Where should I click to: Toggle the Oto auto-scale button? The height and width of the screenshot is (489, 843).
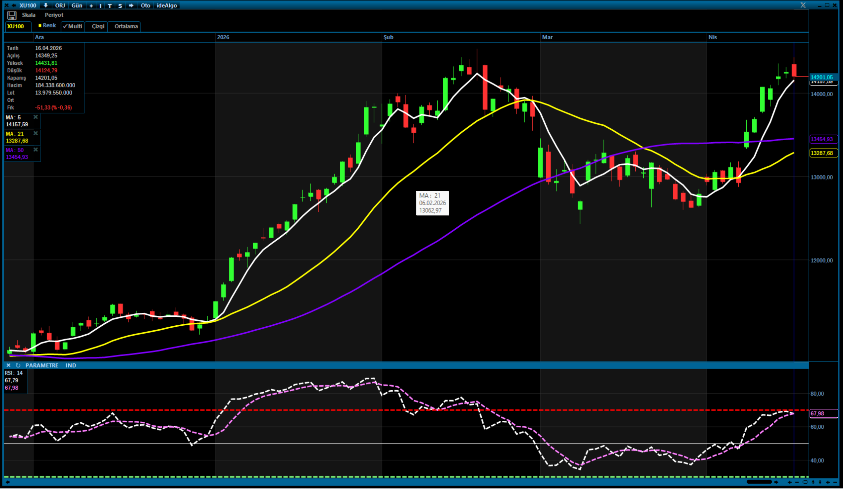(145, 5)
